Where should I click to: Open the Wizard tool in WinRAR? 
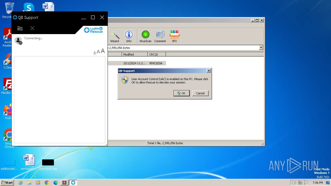point(115,36)
